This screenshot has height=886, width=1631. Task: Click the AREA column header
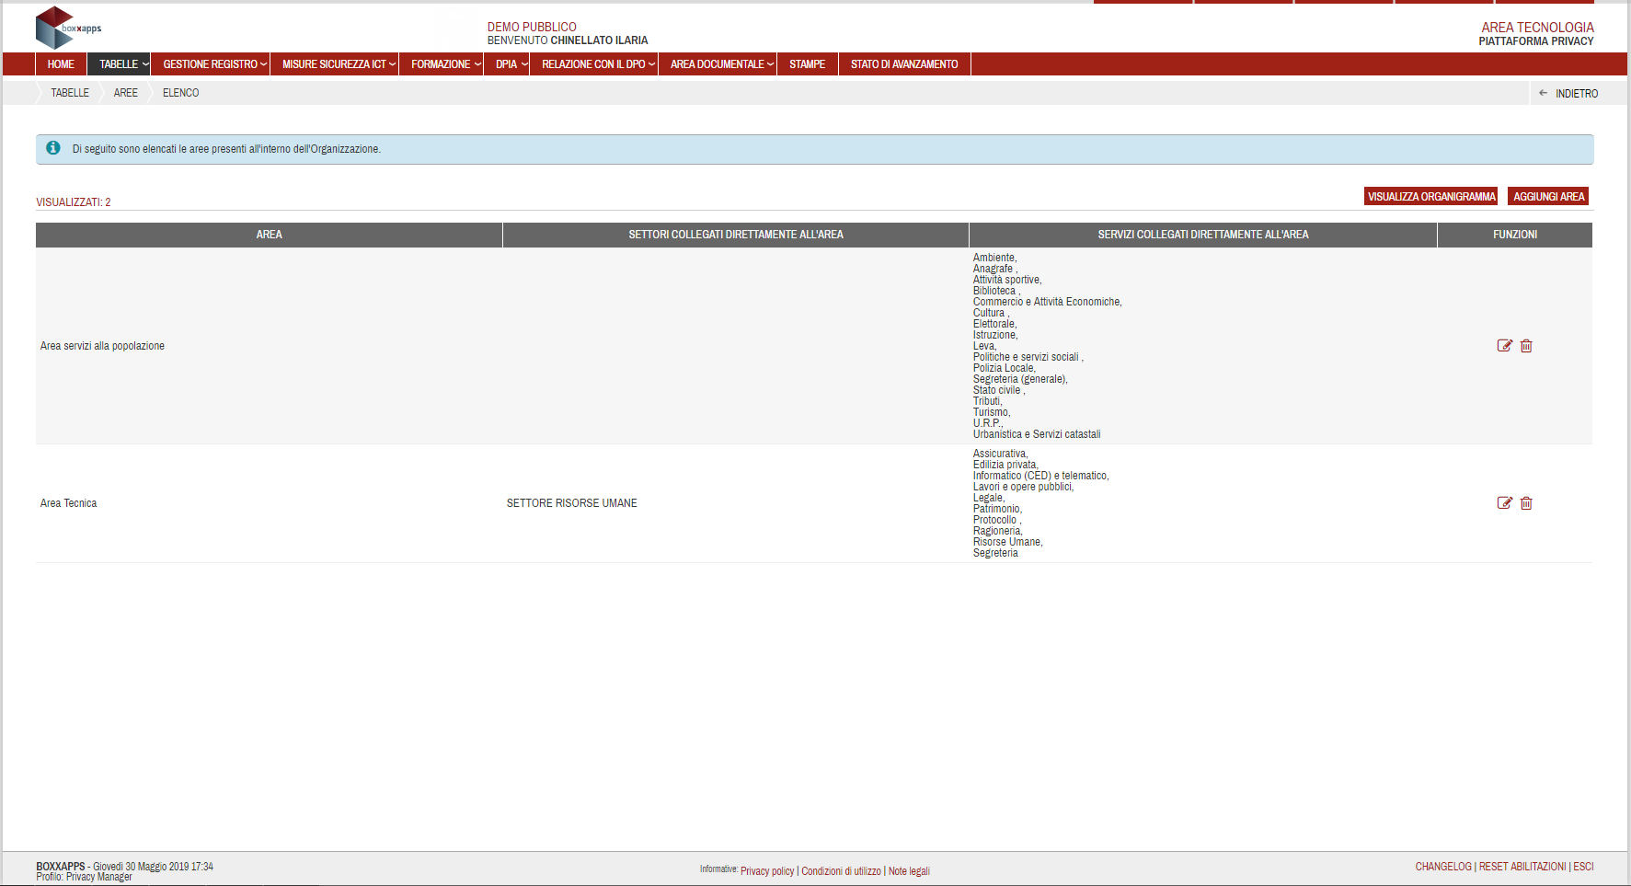pos(269,235)
